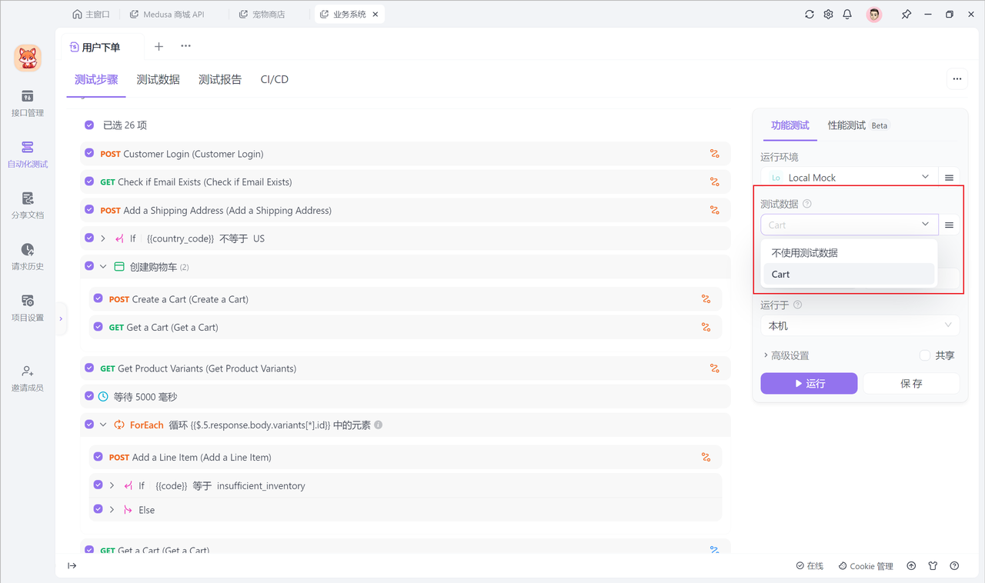Open 自动化测试 in the sidebar
Screen dimensions: 985x583
28,155
